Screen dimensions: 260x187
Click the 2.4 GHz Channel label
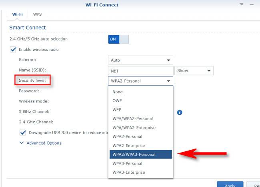tap(36, 122)
